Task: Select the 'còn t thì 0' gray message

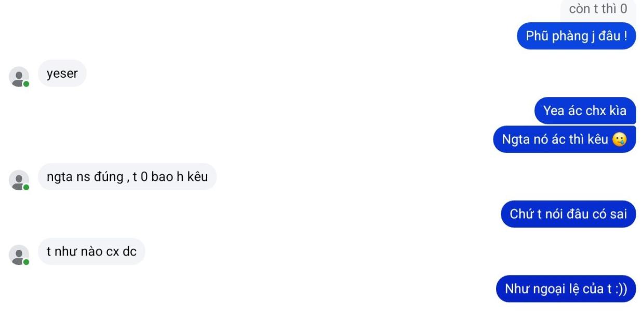Action: point(598,9)
